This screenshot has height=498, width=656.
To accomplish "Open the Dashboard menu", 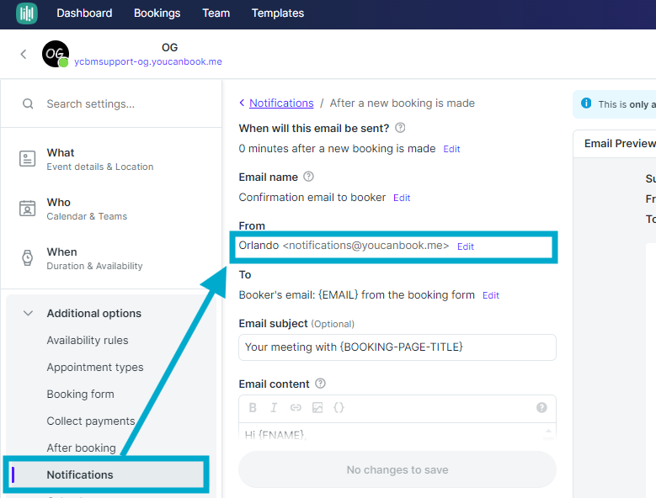I will (x=84, y=13).
